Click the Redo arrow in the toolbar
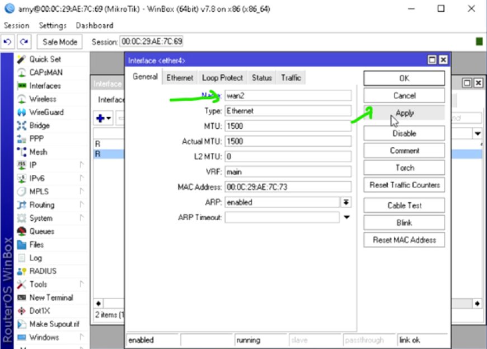The image size is (487, 349). click(x=24, y=41)
